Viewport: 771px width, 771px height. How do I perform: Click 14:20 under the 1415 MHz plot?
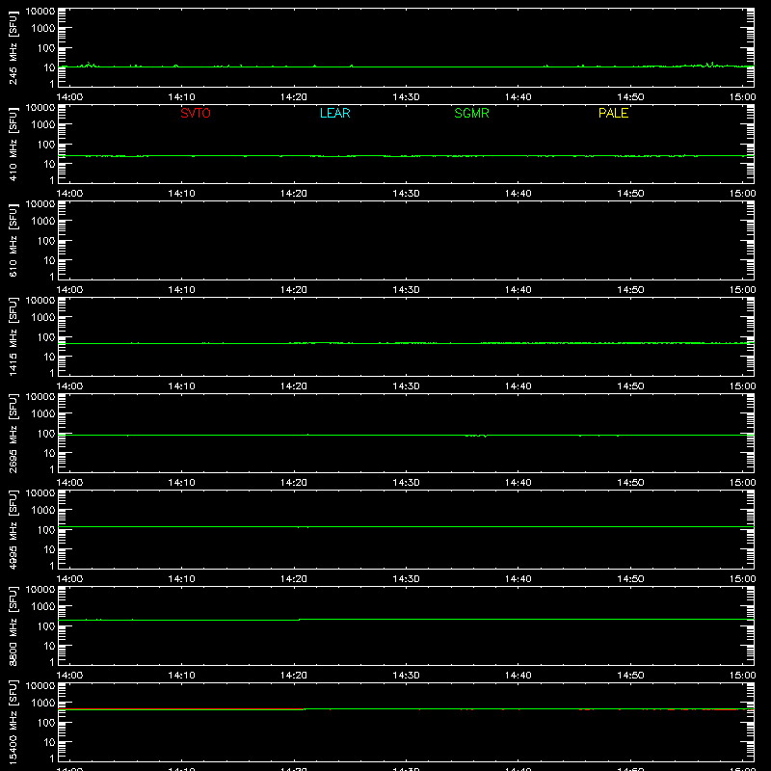pyautogui.click(x=294, y=386)
